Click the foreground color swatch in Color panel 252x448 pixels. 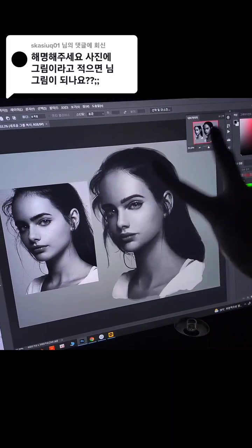(236, 121)
